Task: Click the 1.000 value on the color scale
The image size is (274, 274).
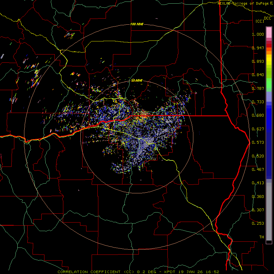Action: tap(258, 34)
